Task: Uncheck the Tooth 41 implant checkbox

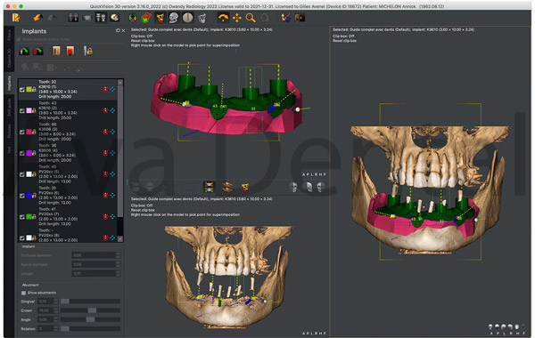Action: click(x=22, y=217)
